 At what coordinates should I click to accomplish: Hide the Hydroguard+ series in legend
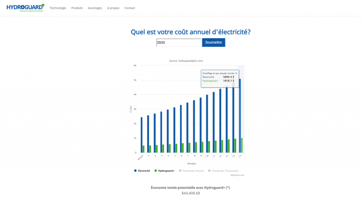pos(166,171)
